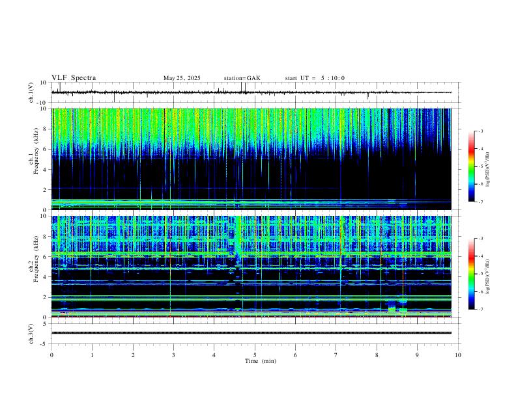Click the "start UT = 5 :10: 0" text
The width and height of the screenshot is (516, 398).
click(x=315, y=78)
